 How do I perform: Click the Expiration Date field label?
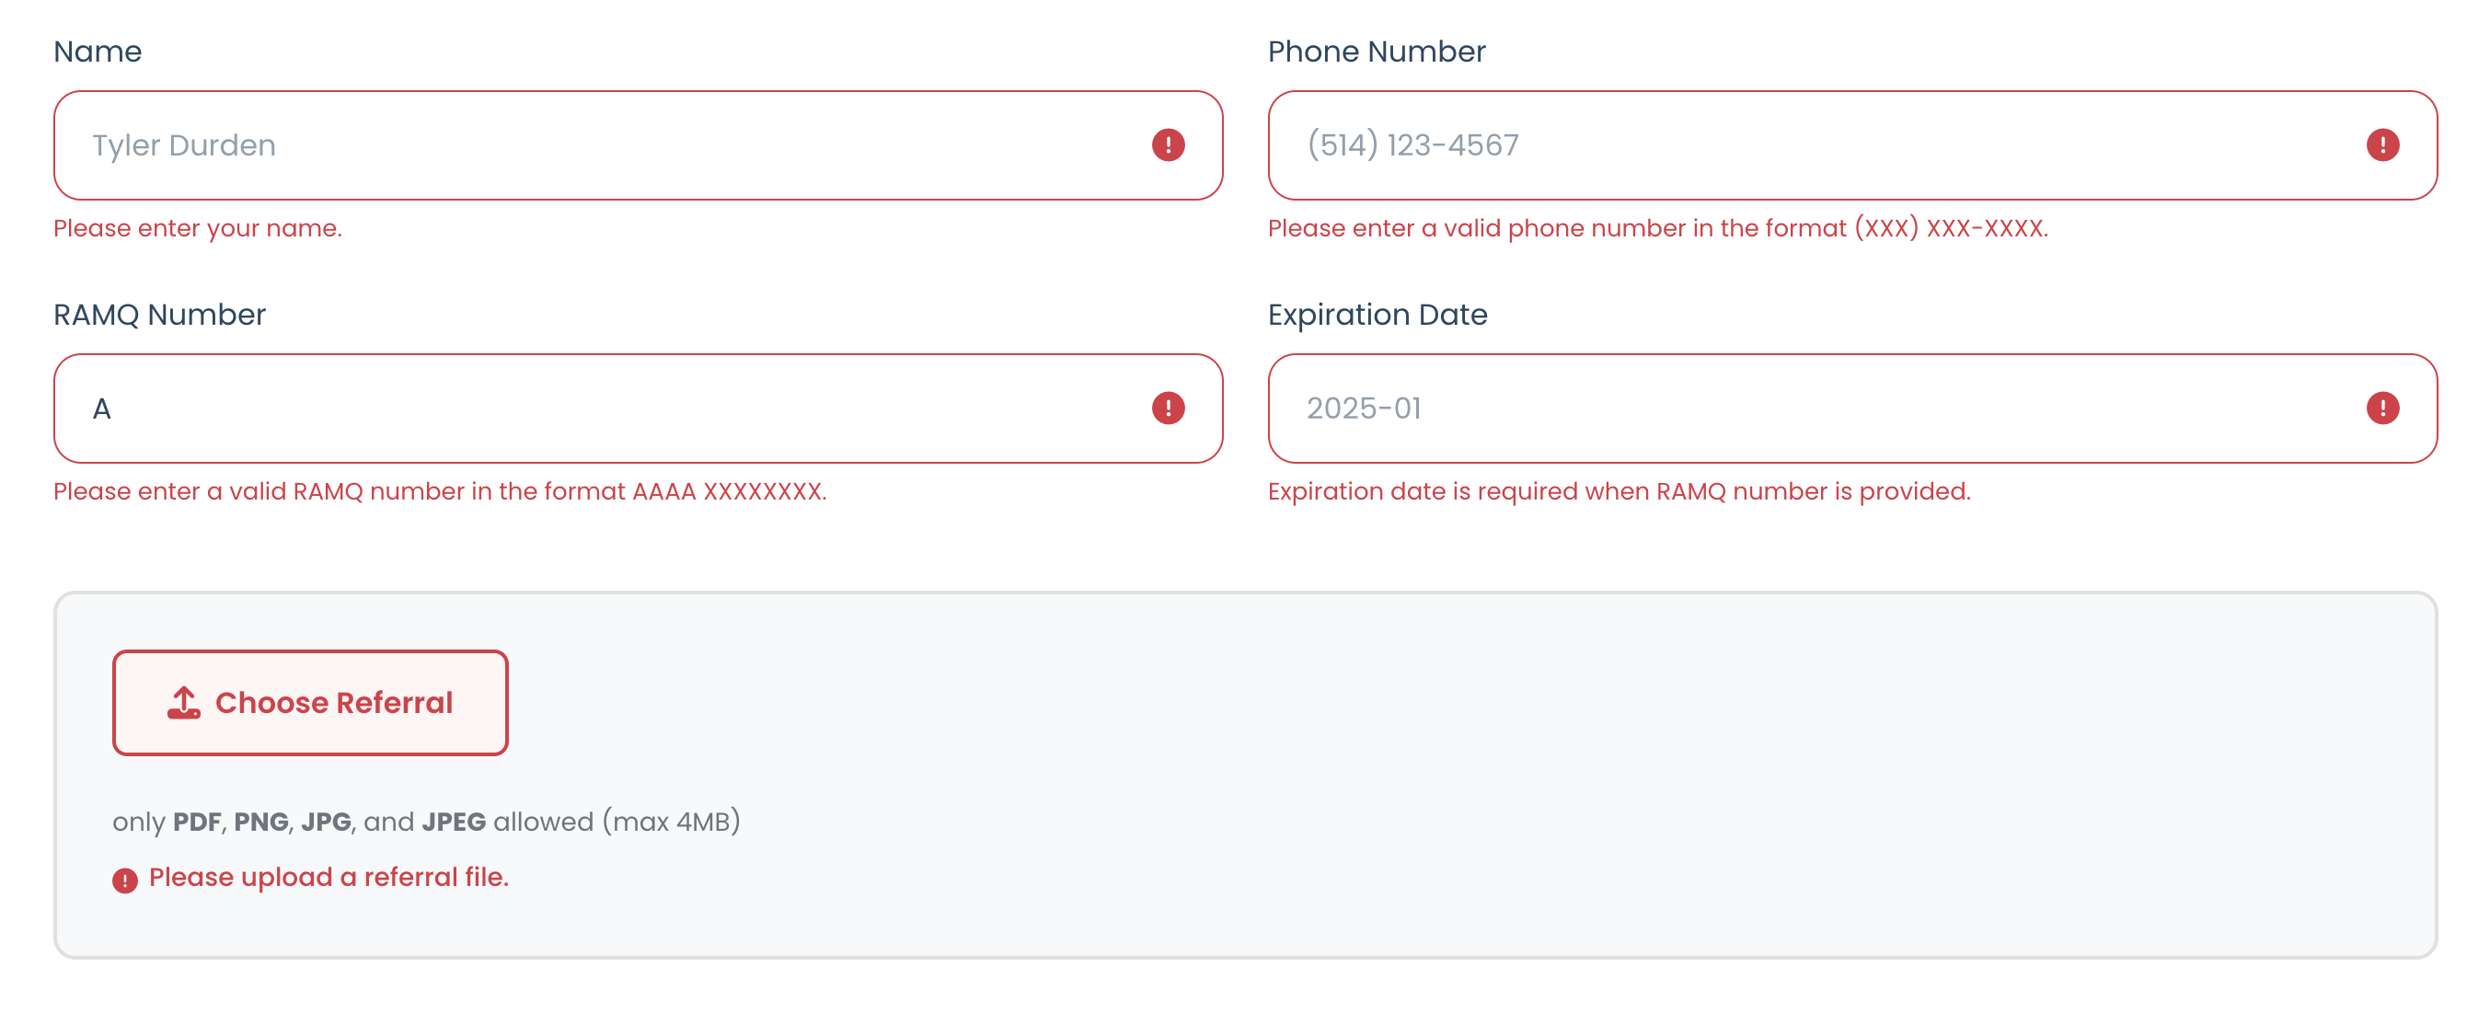pyautogui.click(x=1377, y=316)
